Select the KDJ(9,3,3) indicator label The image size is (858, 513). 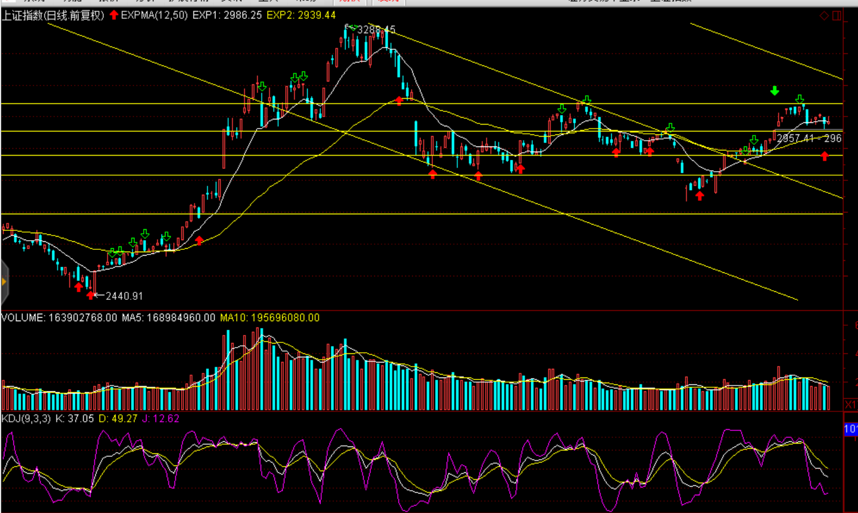26,419
